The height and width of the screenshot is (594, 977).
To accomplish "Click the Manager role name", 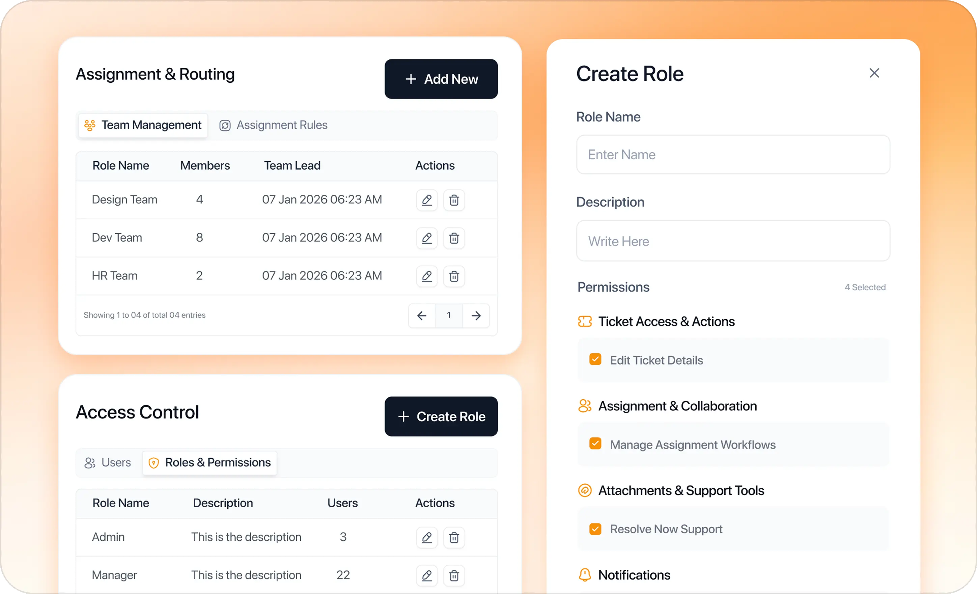I will coord(114,575).
